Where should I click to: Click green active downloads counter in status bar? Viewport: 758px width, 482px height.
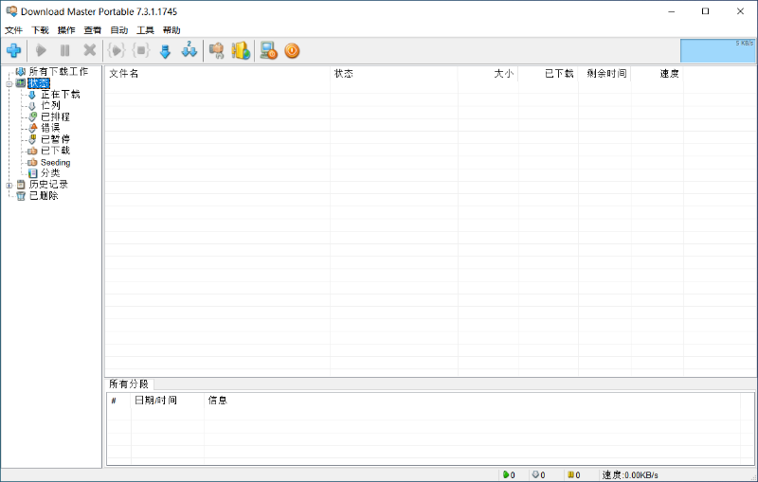pos(509,475)
